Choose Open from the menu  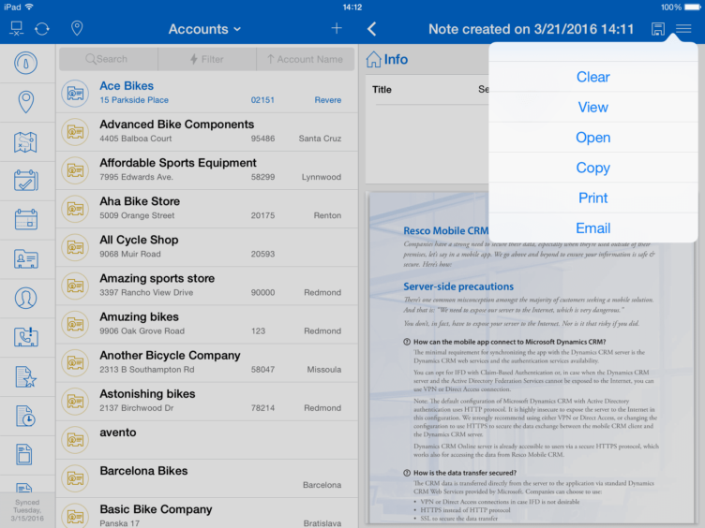click(593, 138)
